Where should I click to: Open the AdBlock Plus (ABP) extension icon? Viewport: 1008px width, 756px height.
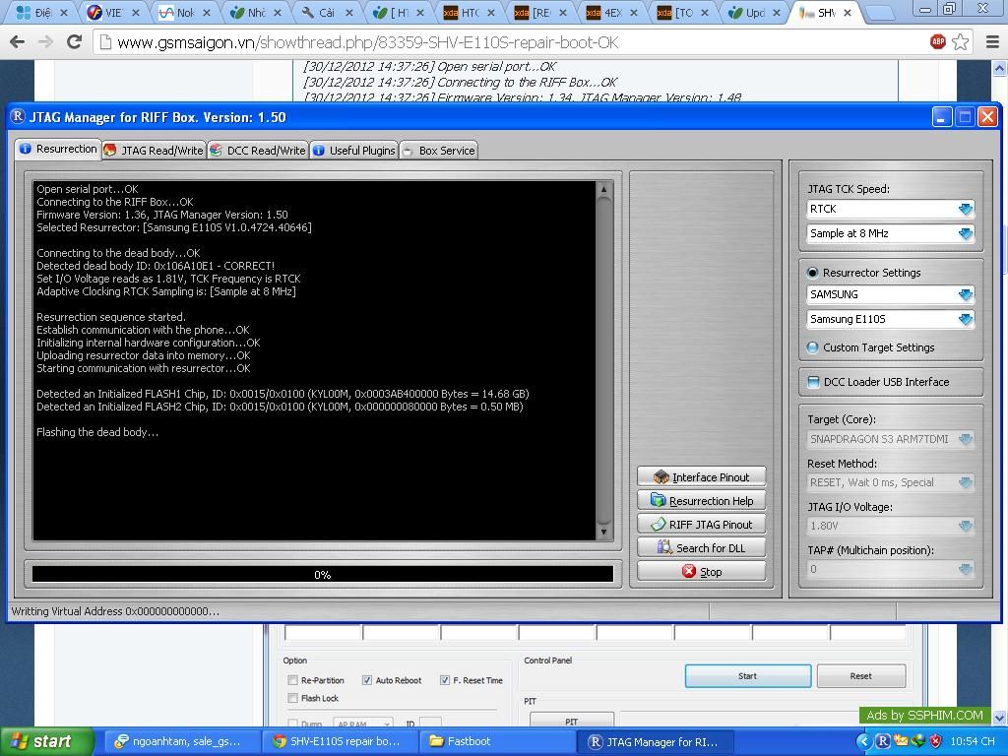[938, 42]
